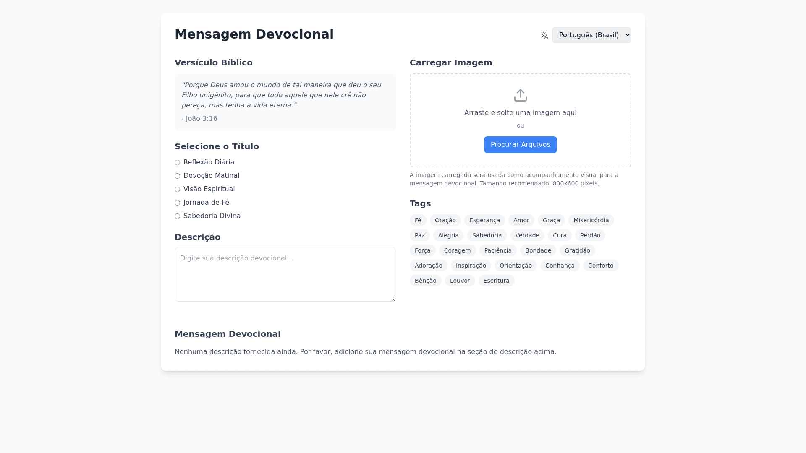806x453 pixels.
Task: Select the Sabedoria Divina radio button
Action: (x=178, y=216)
